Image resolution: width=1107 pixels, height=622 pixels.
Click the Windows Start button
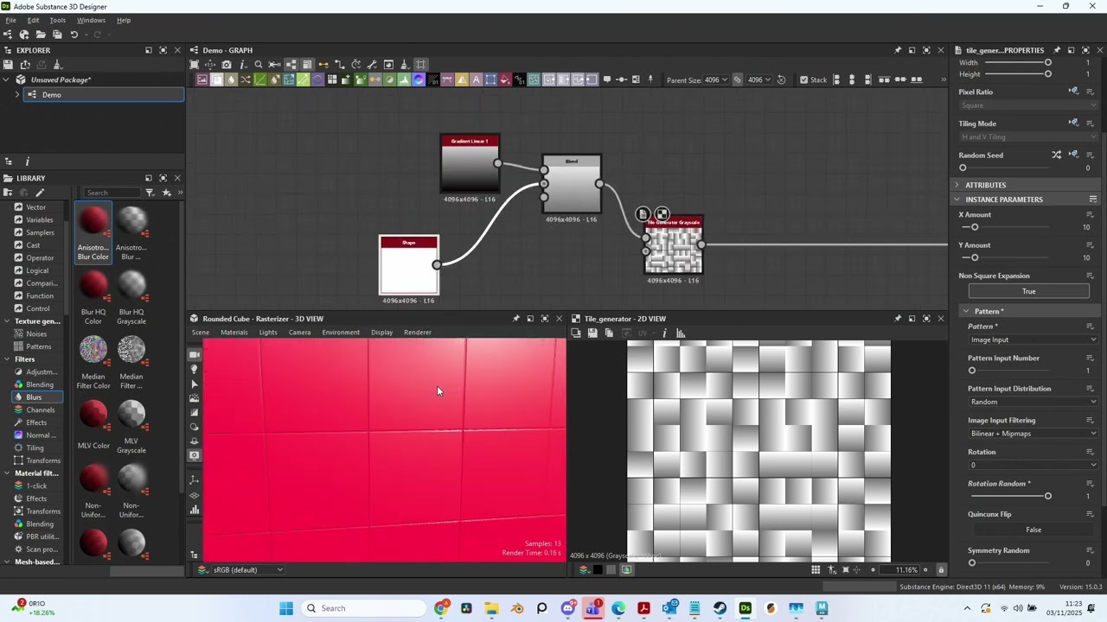tap(286, 608)
